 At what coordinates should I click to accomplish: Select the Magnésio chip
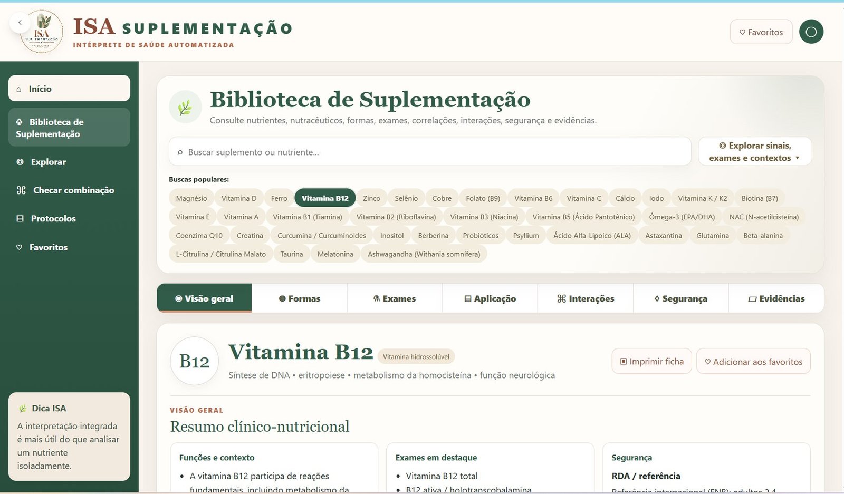click(x=191, y=198)
